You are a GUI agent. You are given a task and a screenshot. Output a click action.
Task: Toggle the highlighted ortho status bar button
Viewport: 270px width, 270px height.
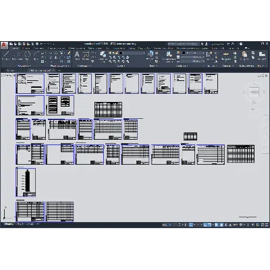coord(191,225)
